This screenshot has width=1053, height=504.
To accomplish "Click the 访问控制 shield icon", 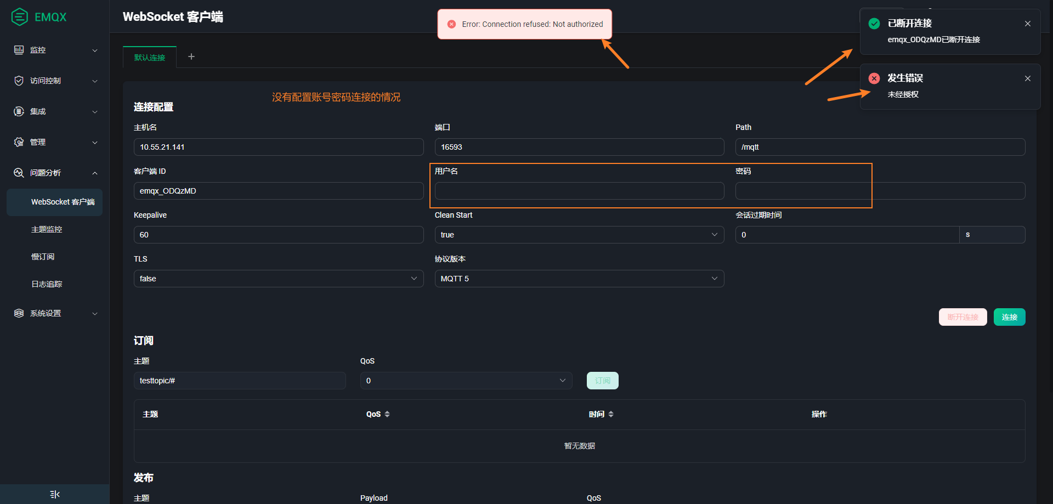I will pyautogui.click(x=19, y=81).
